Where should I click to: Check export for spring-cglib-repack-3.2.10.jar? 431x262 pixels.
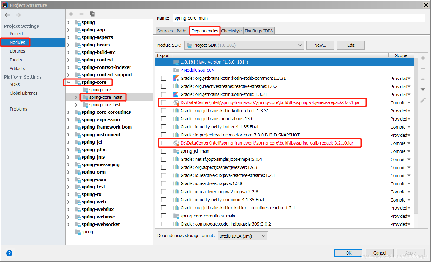pos(163,143)
